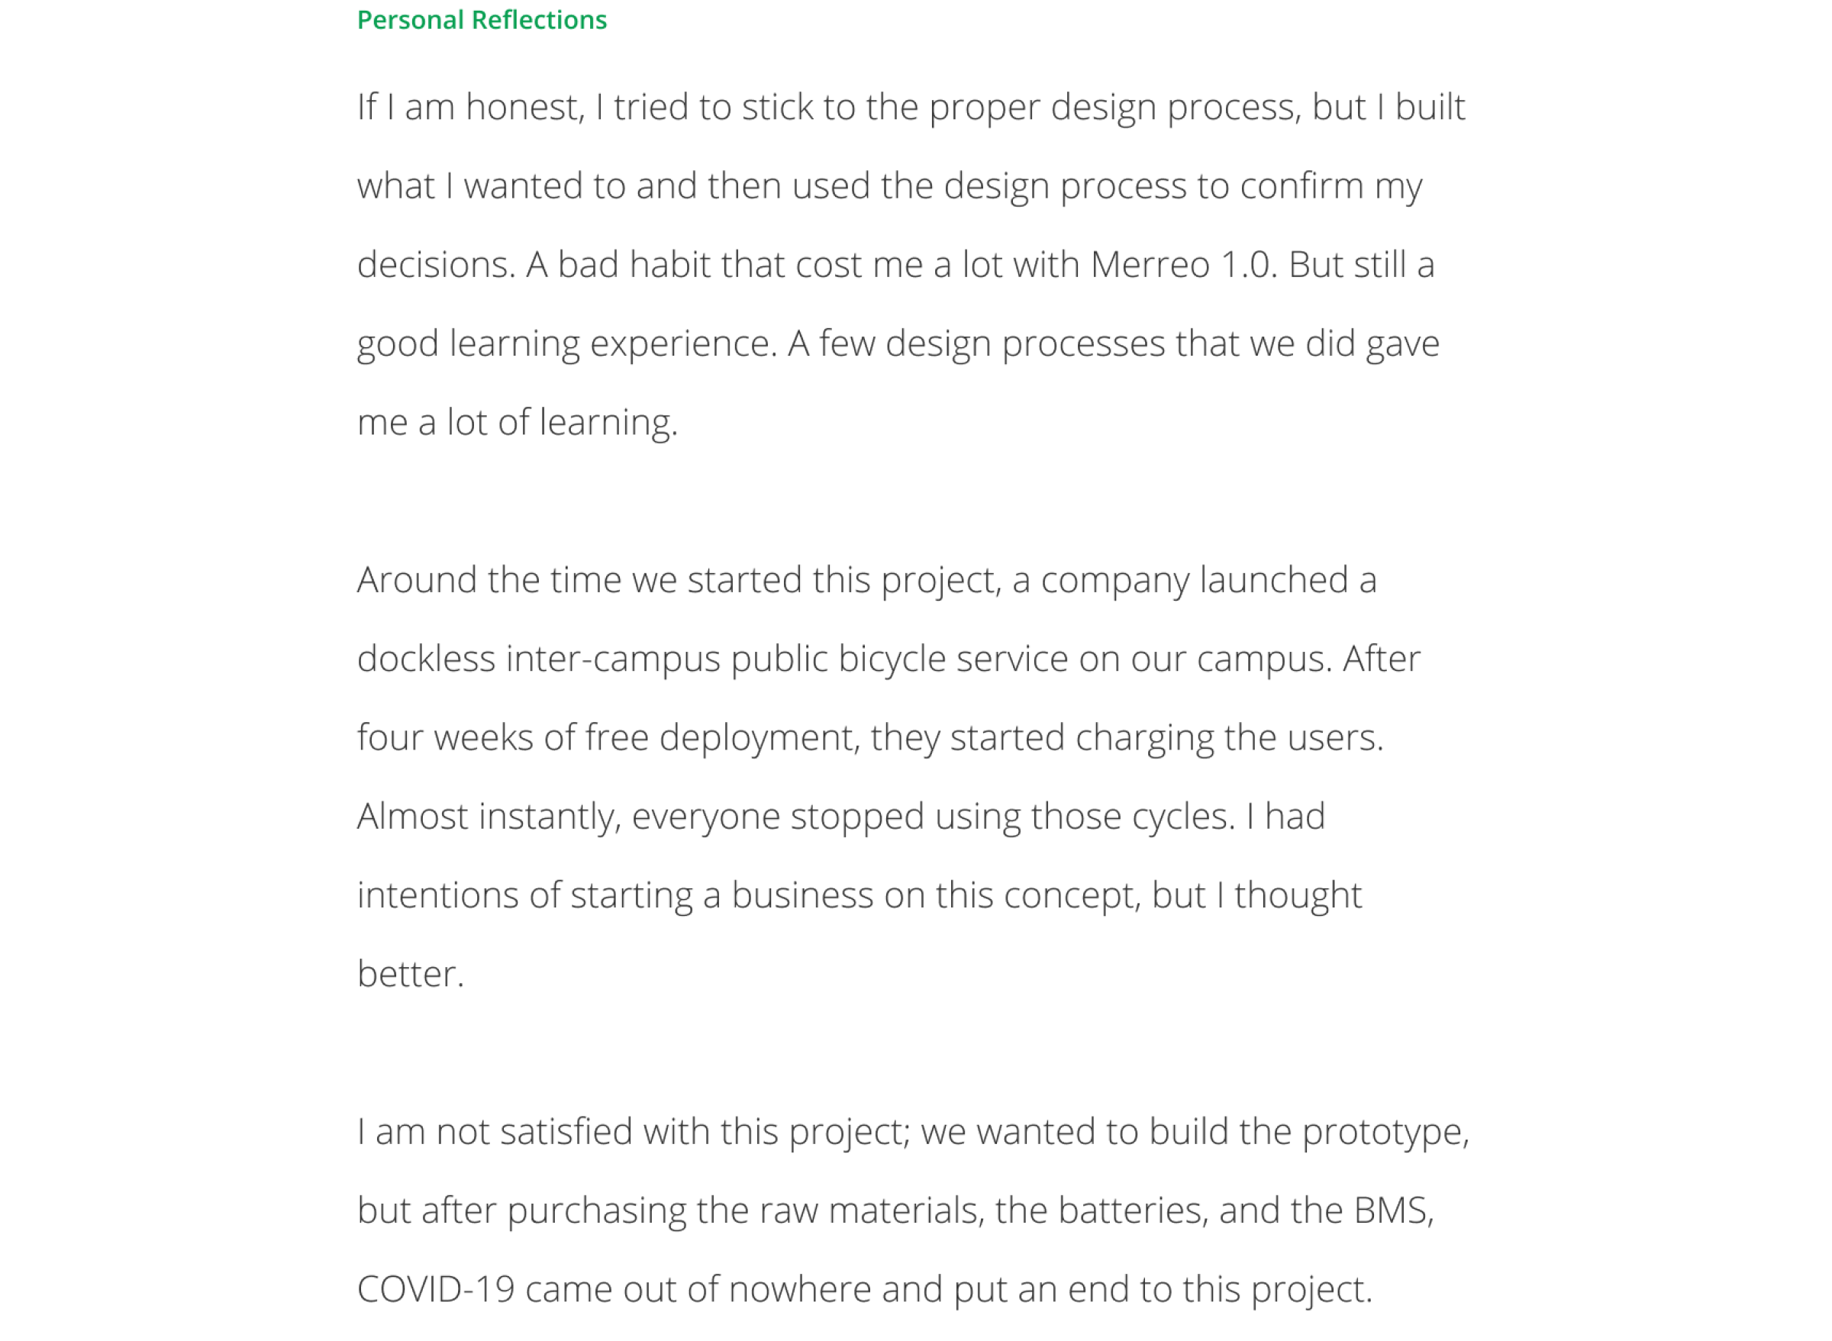Screen dimensions: 1832x1341
Task: Click the word 'satisfied'
Action: (x=566, y=1131)
